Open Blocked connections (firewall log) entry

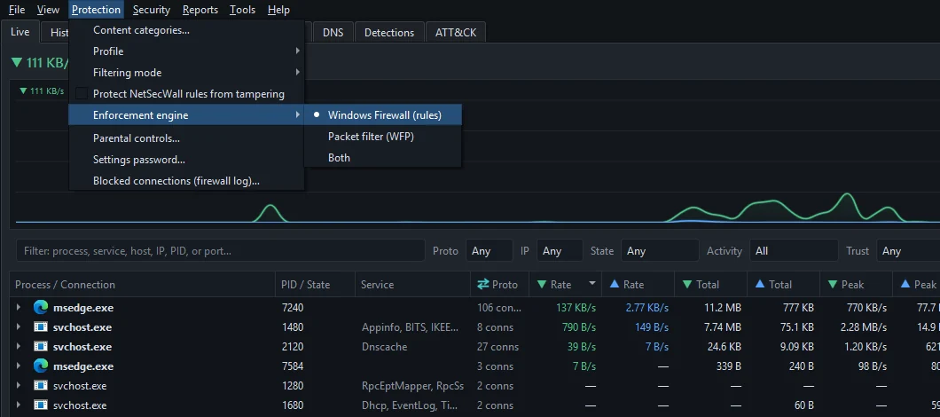tap(186, 181)
